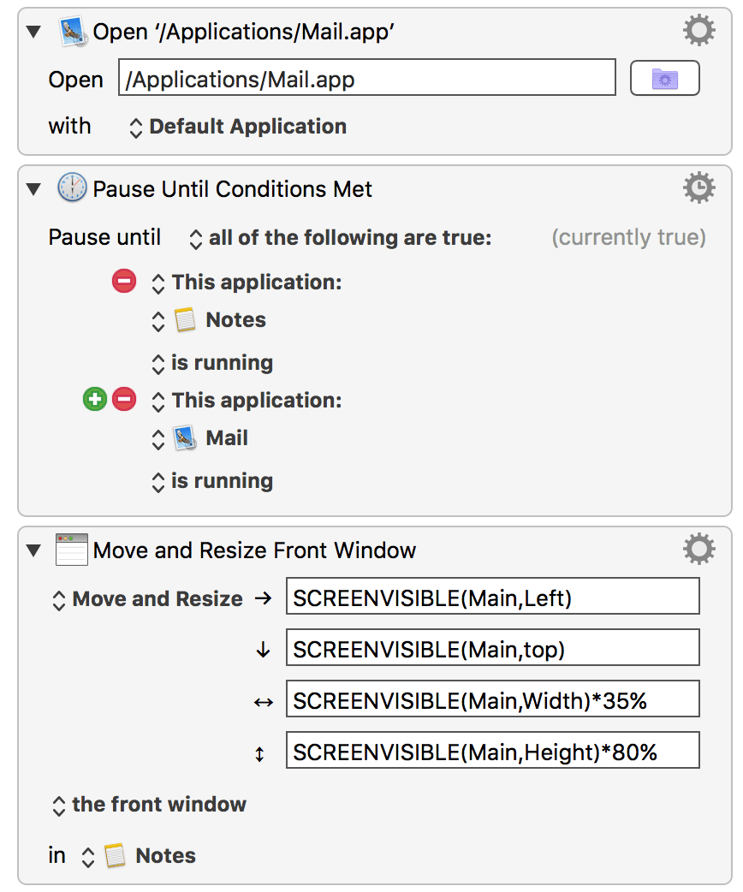The height and width of the screenshot is (892, 743).
Task: Collapse the Pause Until Conditions Met action
Action: coord(33,189)
